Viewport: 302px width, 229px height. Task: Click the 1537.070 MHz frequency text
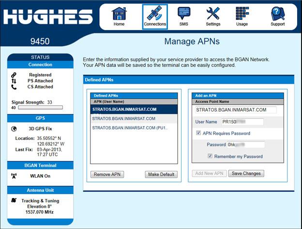tap(40, 212)
